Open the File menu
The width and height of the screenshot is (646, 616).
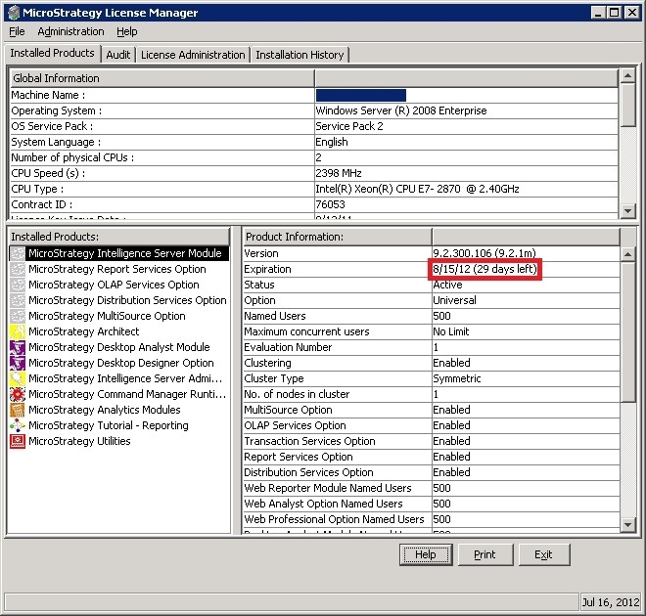coord(17,31)
